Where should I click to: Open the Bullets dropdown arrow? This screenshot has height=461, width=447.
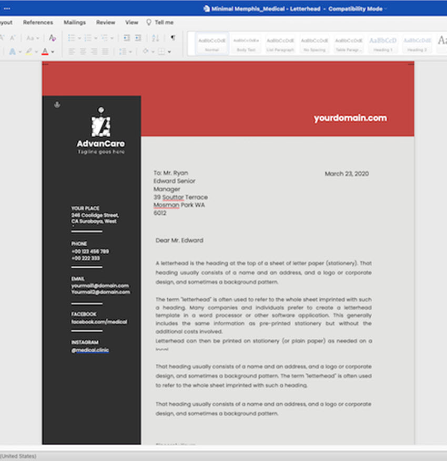tap(79, 38)
